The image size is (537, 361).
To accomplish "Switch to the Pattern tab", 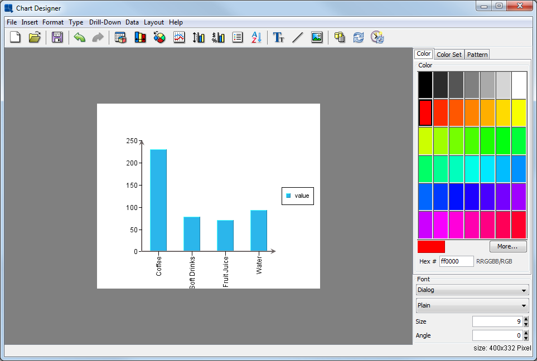I will click(x=477, y=55).
